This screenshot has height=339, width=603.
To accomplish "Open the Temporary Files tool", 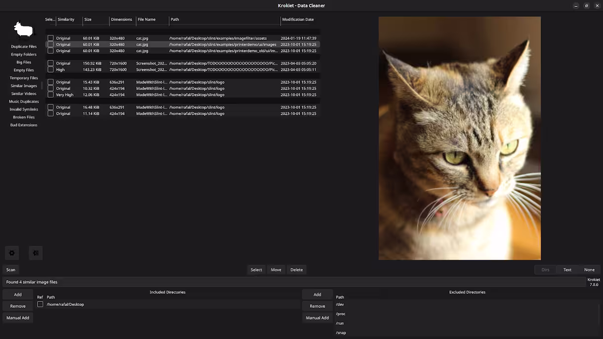I will coord(24,78).
